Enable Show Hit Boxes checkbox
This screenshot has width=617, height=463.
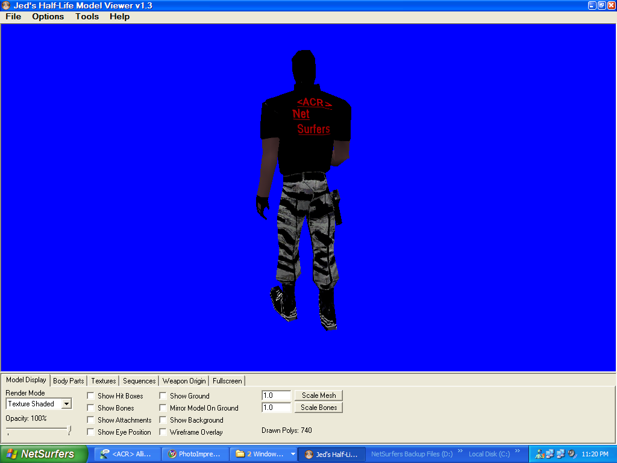click(90, 395)
